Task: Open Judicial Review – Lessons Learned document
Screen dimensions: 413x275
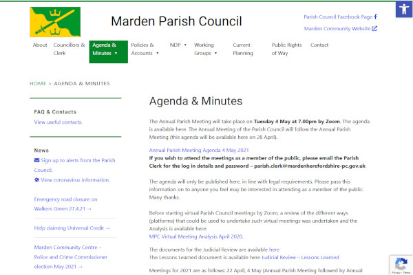Action: click(300, 257)
